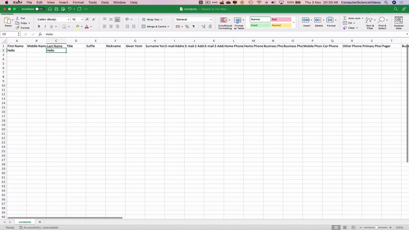Screen dimensions: 409x230
Task: Select the contacts sheet tab
Action: (25, 222)
